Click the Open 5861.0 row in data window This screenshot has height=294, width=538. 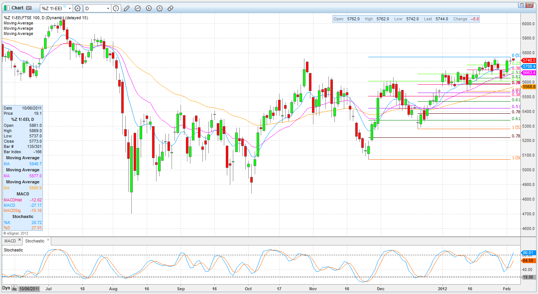point(23,125)
